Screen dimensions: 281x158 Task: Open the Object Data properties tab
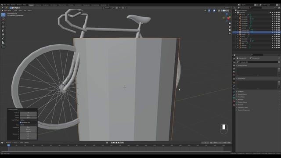234,98
